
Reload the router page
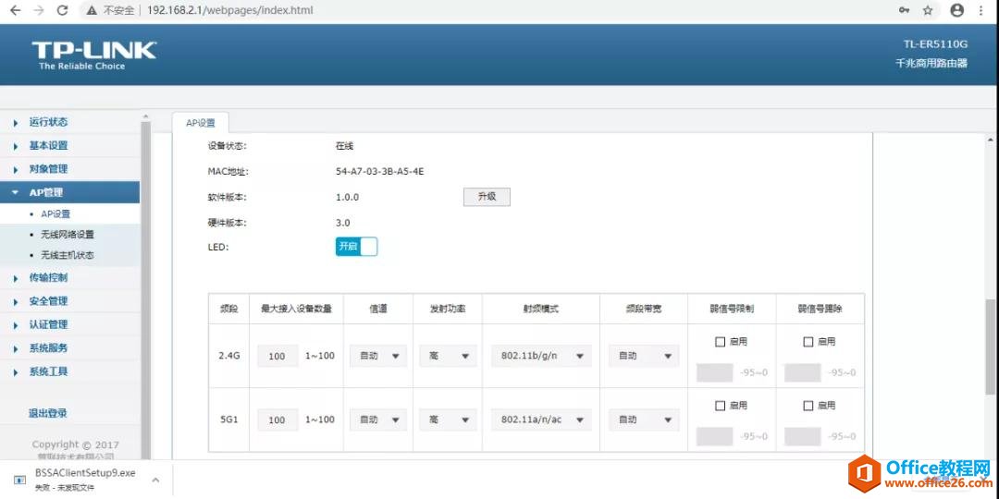pos(63,10)
